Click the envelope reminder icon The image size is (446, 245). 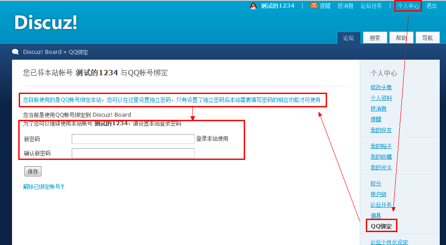(x=314, y=5)
